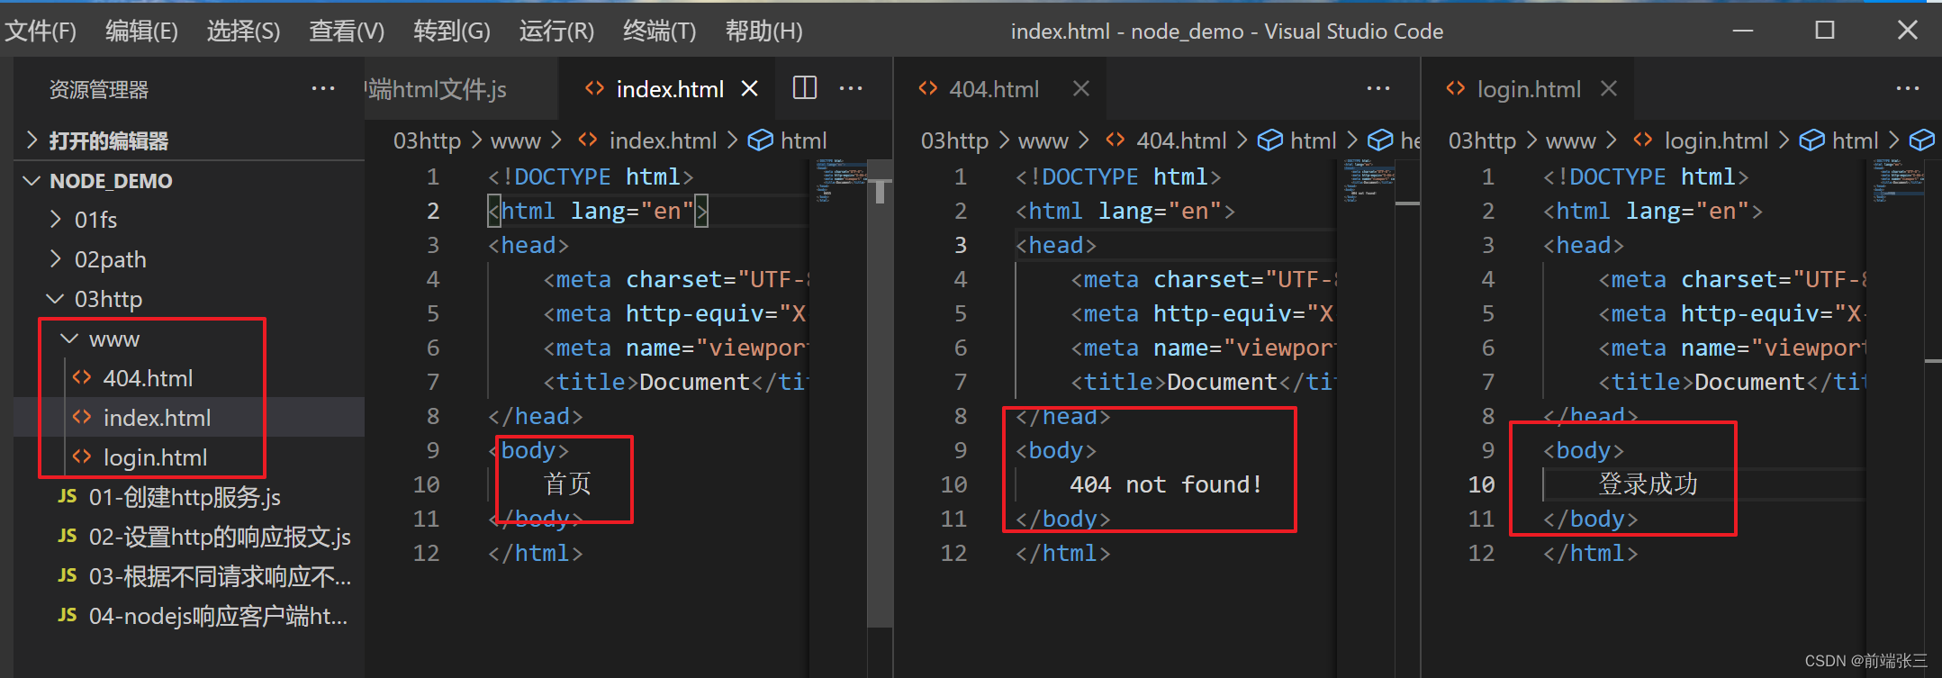Click the HTML icon beside 404.html in tree
This screenshot has height=678, width=1942.
pos(82,378)
